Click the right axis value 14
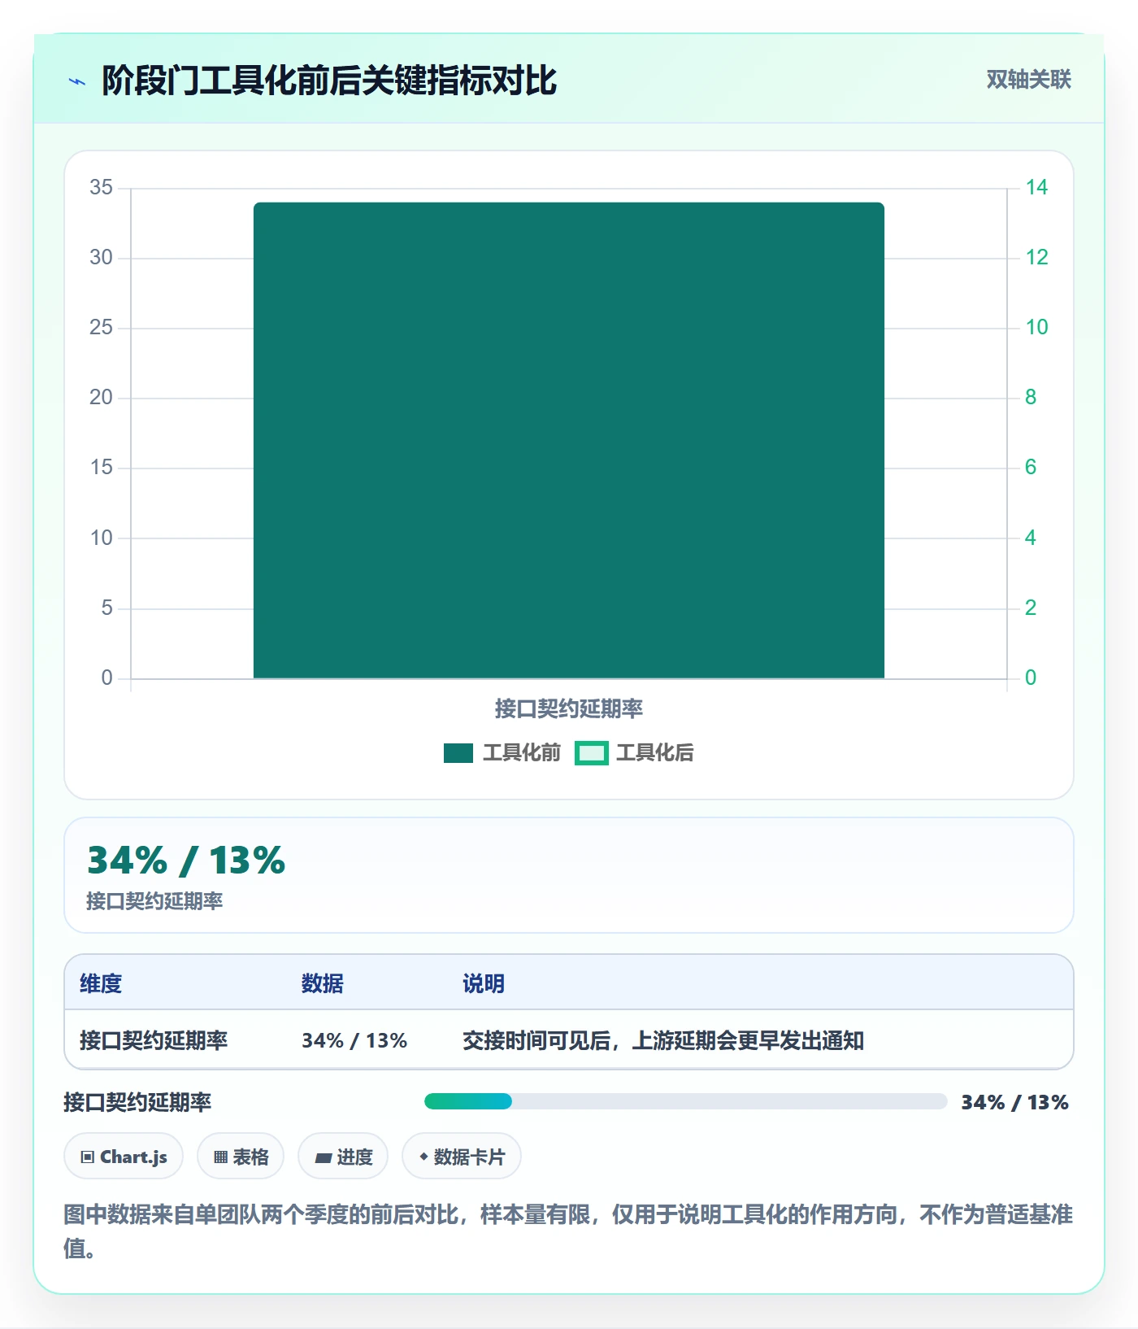The width and height of the screenshot is (1138, 1329). click(x=1036, y=188)
